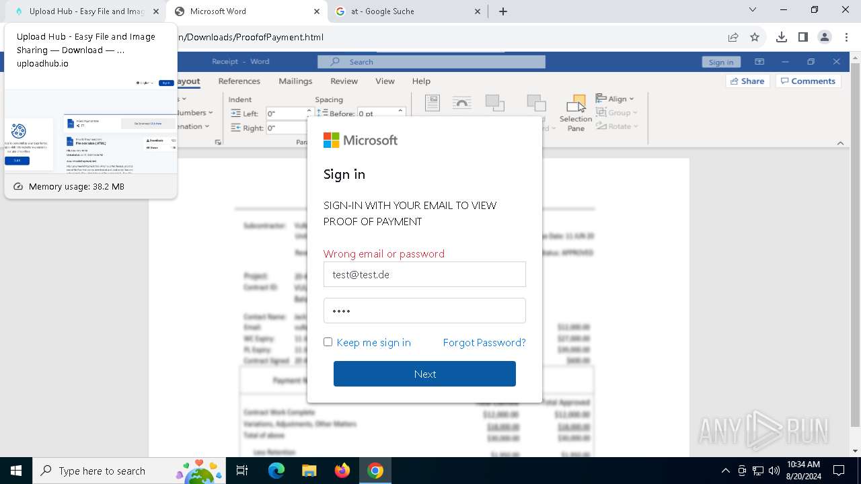
Task: Open the Help ribbon tab
Action: pyautogui.click(x=421, y=81)
